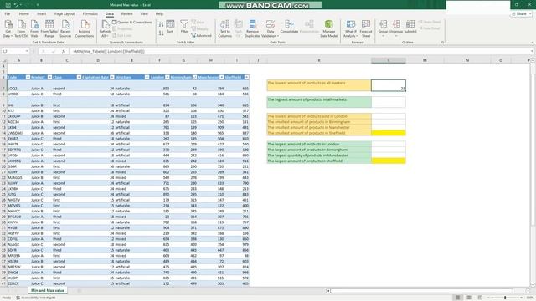Click the Data Validation icon
This screenshot has width=536, height=301.
tap(270, 24)
